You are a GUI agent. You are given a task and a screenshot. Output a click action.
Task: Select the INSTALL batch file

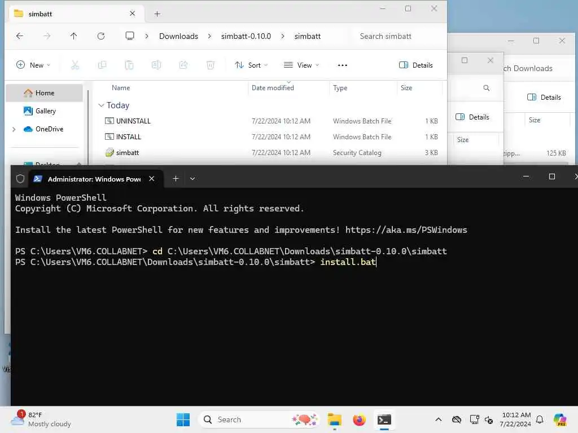tap(271, 137)
